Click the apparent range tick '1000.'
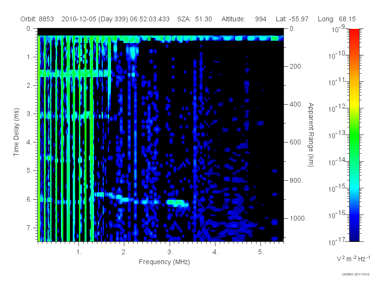 click(x=298, y=218)
